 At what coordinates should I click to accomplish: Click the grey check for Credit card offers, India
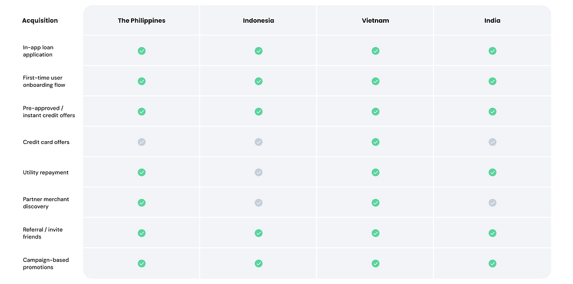coord(492,142)
